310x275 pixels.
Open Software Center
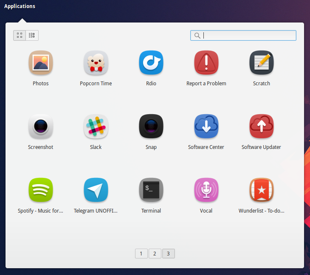click(x=206, y=126)
